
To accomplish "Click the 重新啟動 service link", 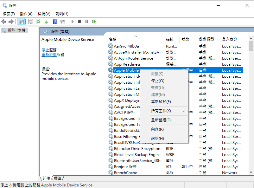I will click(49, 55).
